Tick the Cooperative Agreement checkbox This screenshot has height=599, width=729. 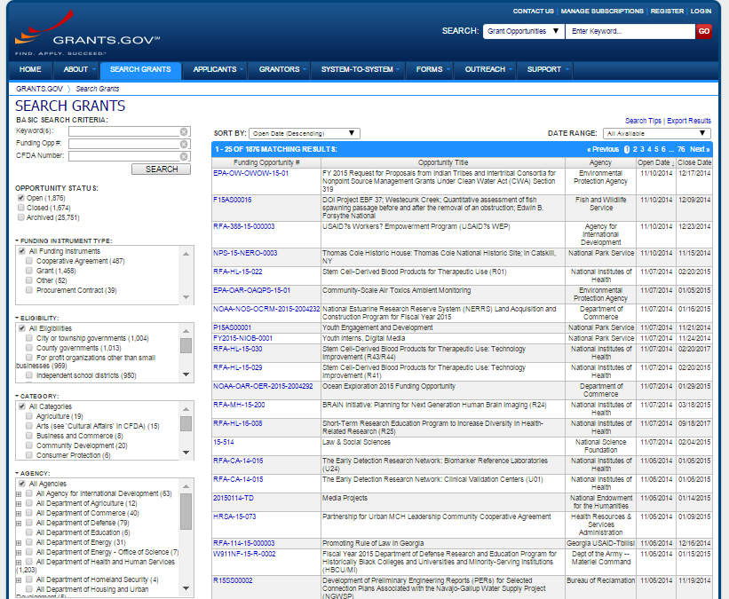pyautogui.click(x=29, y=262)
